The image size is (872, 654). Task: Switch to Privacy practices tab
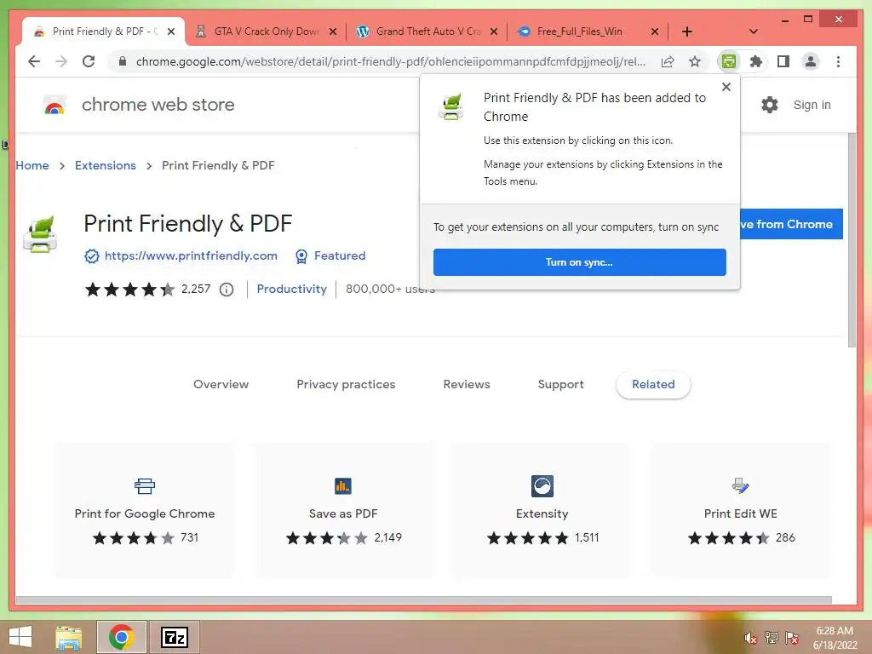pos(346,384)
